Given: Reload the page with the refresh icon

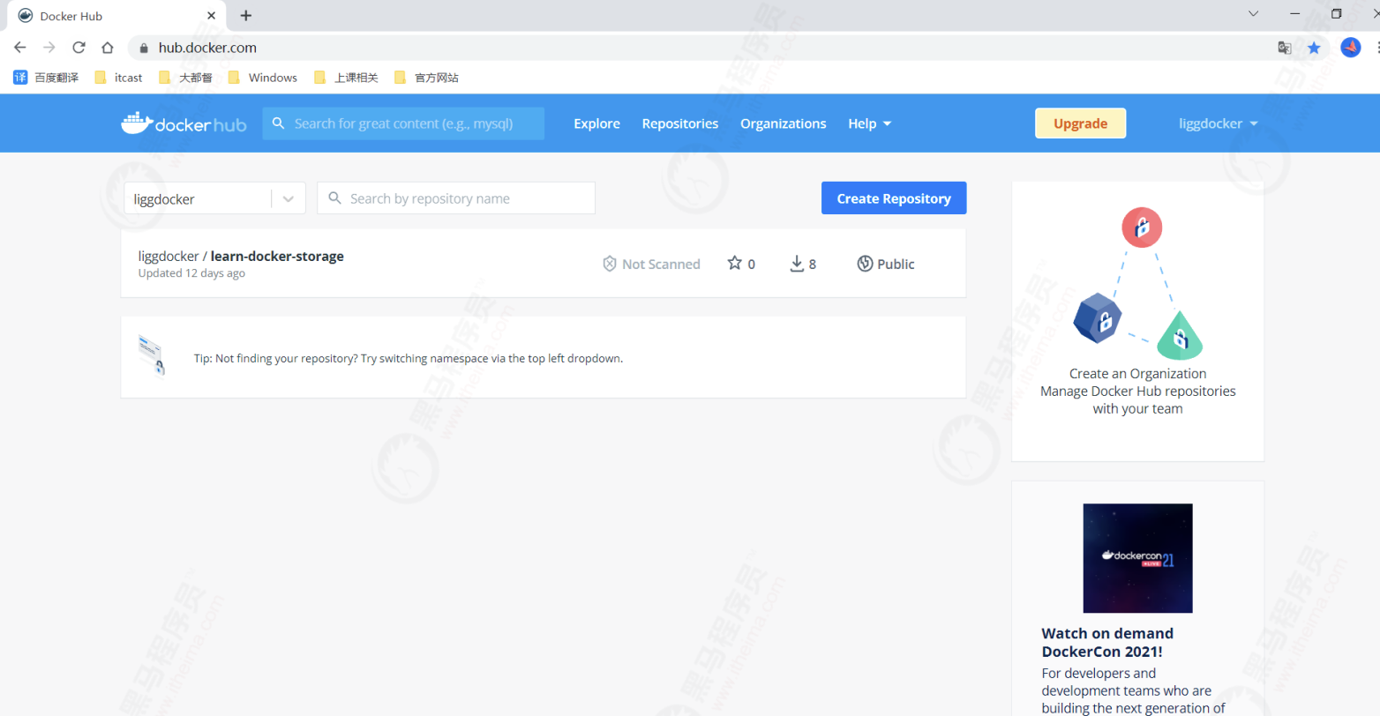Looking at the screenshot, I should [79, 48].
